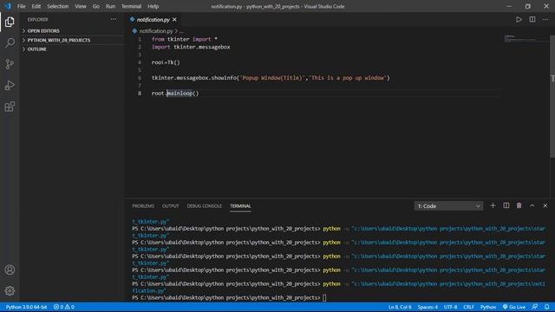The image size is (555, 312).
Task: Split the terminal pane
Action: click(x=506, y=205)
